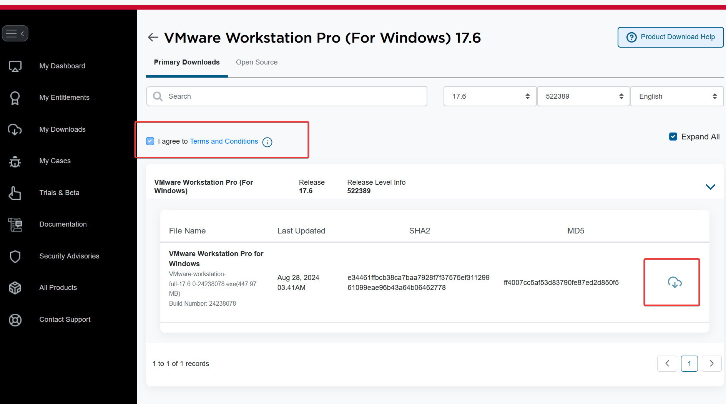This screenshot has height=404, width=726.
Task: Open My Cases menu item
Action: pyautogui.click(x=55, y=161)
